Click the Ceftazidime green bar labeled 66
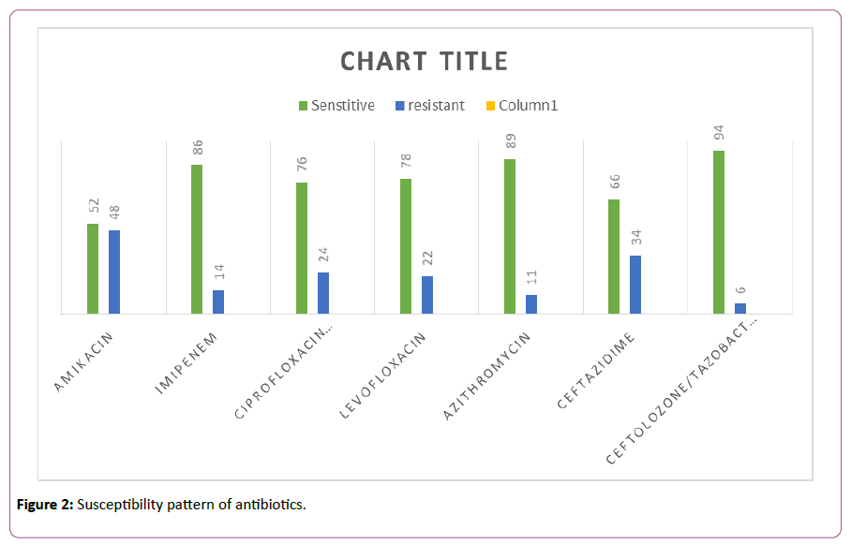 point(614,256)
